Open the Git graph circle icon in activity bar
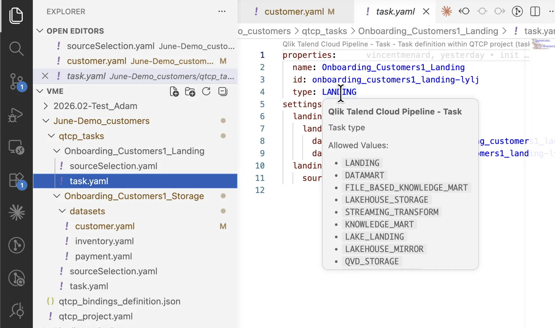This screenshot has width=555, height=328. 16,245
